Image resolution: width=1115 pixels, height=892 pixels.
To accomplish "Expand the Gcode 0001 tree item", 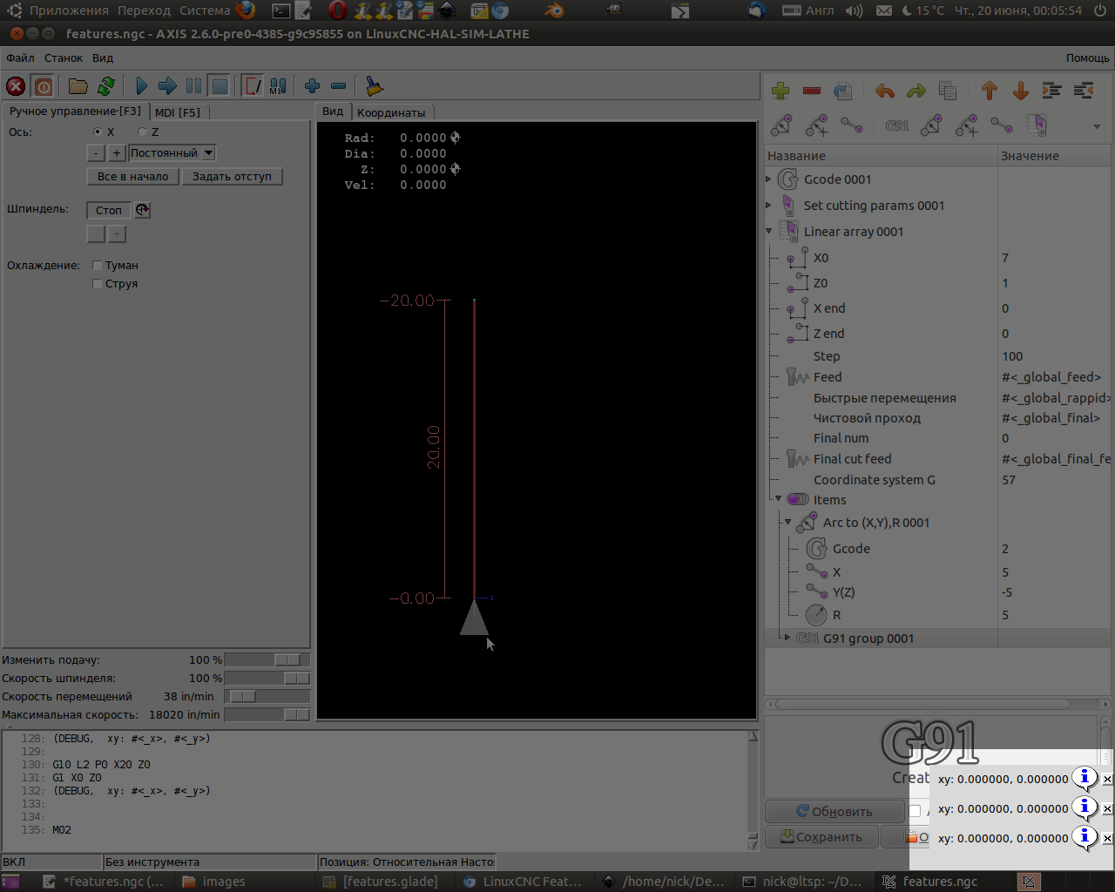I will (769, 179).
